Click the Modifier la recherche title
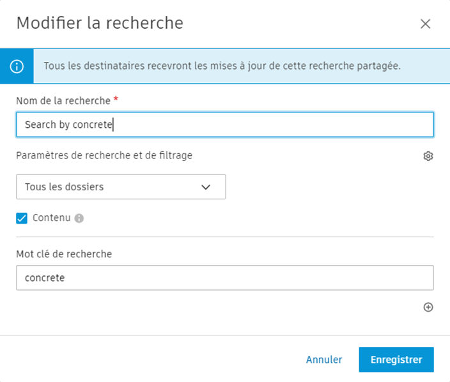450x382 pixels. coord(100,24)
